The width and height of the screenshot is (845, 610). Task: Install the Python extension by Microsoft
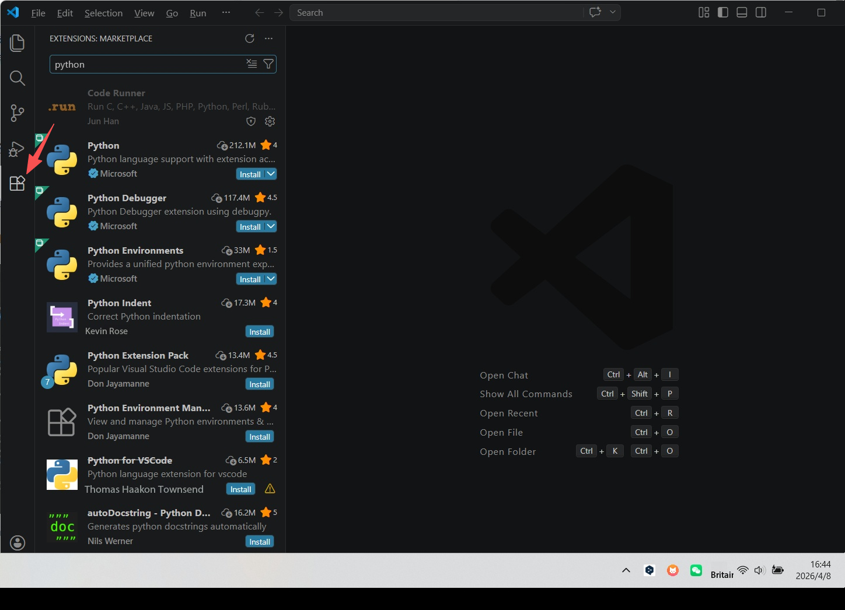tap(250, 174)
